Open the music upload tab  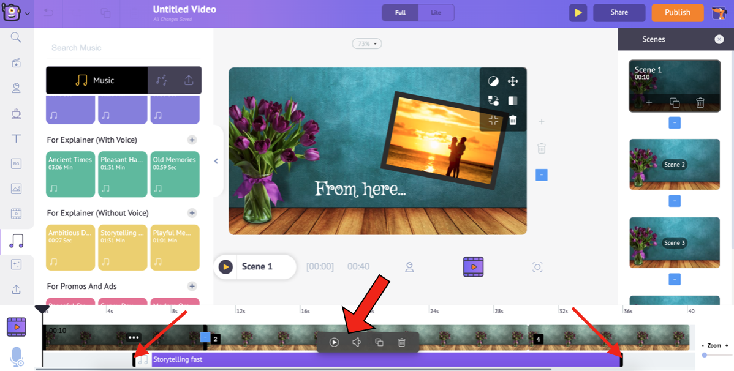189,80
